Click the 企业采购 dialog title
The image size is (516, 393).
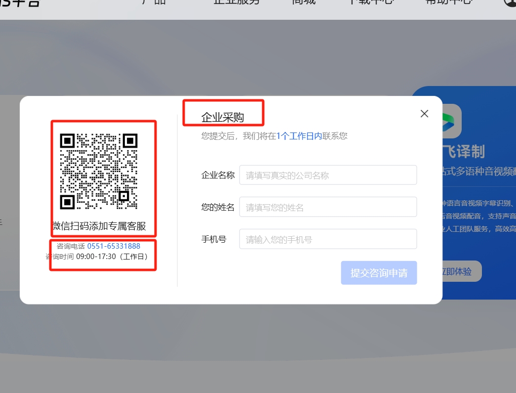223,117
